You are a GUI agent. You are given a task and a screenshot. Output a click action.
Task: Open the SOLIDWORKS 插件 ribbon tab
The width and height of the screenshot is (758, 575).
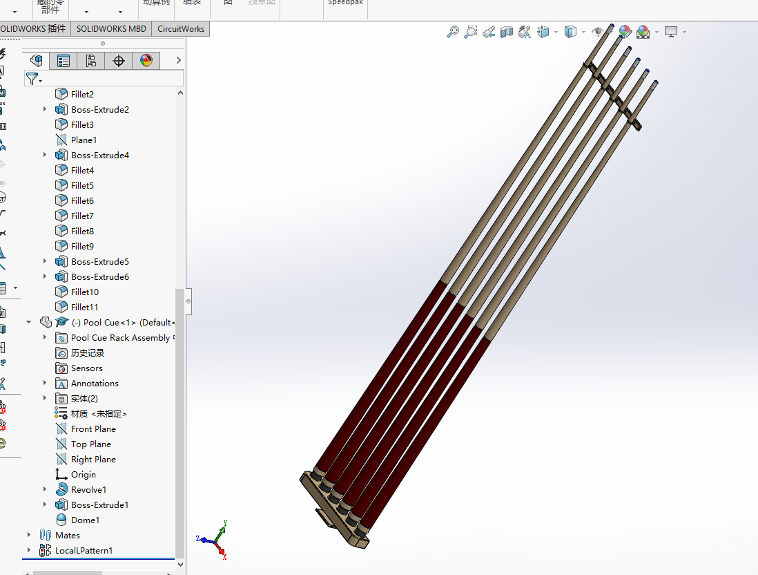tap(33, 29)
